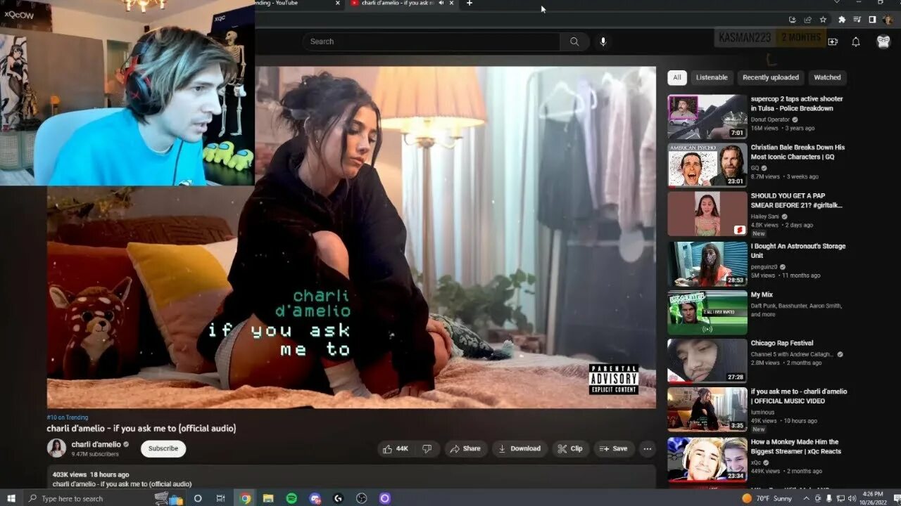Toggle the Chrome side panel icon
Image resolution: width=901 pixels, height=506 pixels.
pos(872,20)
